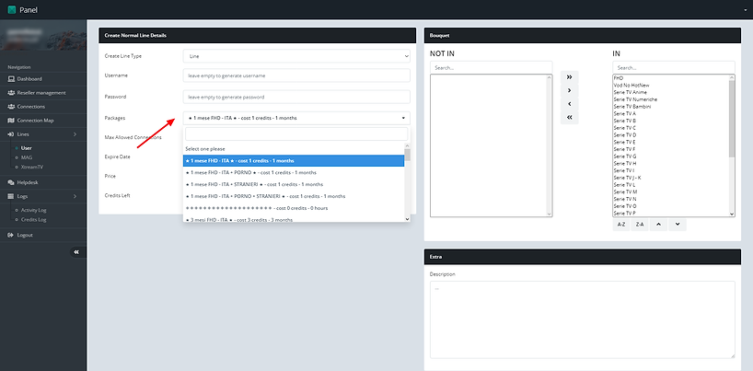Move bouquet up with arrow button
This screenshot has width=753, height=371.
(658, 225)
